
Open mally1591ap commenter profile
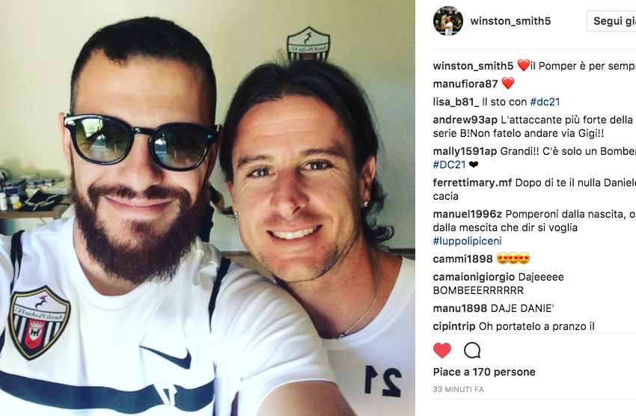tap(465, 151)
